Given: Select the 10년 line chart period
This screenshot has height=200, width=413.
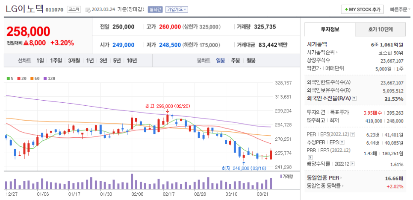Looking at the screenshot, I should pos(132,61).
